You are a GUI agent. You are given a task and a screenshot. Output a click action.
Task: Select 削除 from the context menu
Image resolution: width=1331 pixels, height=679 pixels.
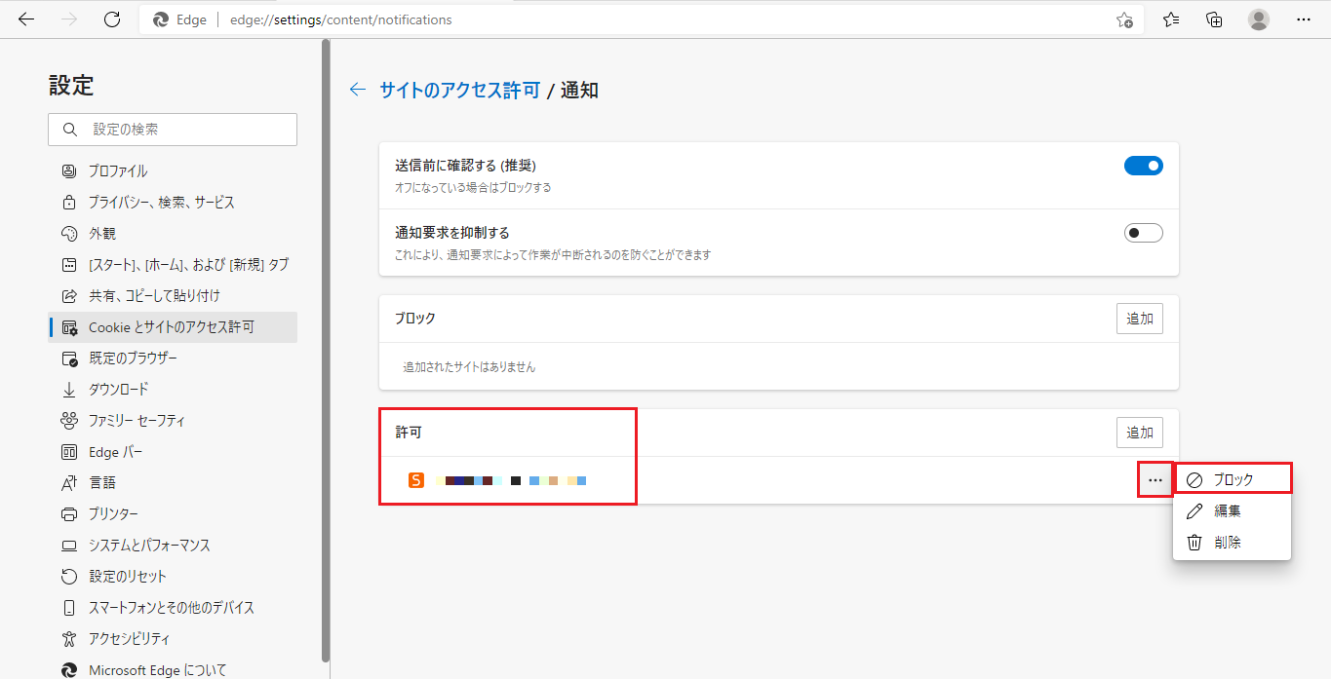[x=1227, y=543]
